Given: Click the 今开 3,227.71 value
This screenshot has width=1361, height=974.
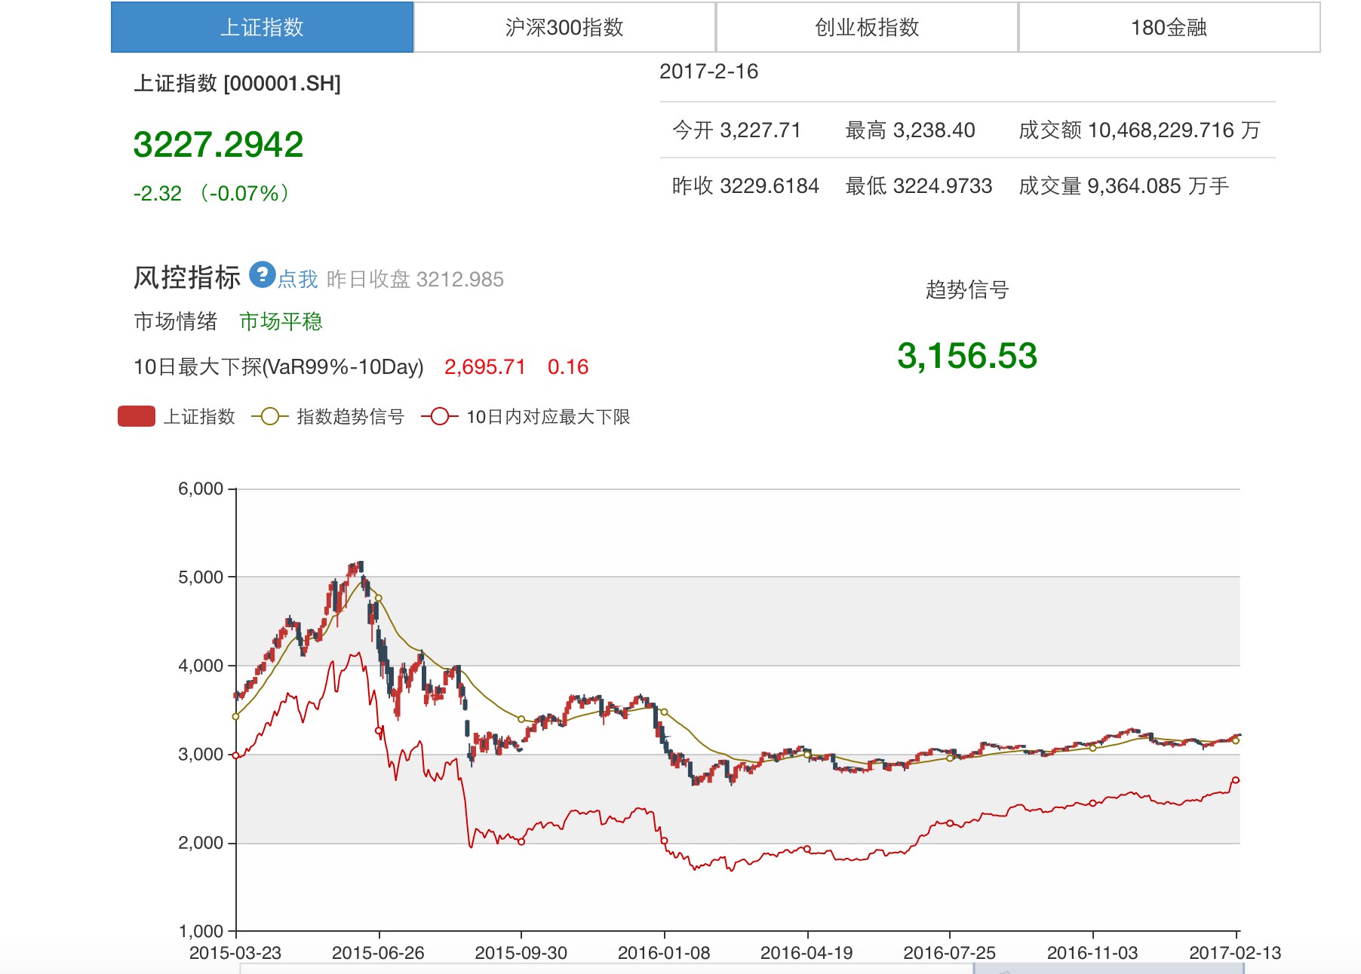Looking at the screenshot, I should [x=736, y=130].
